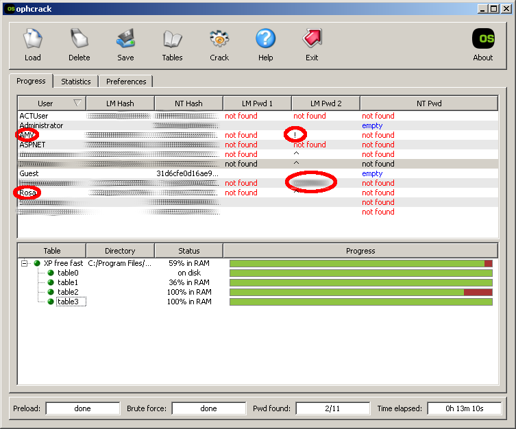516x429 pixels.
Task: Switch to the Progress tab
Action: coord(31,81)
